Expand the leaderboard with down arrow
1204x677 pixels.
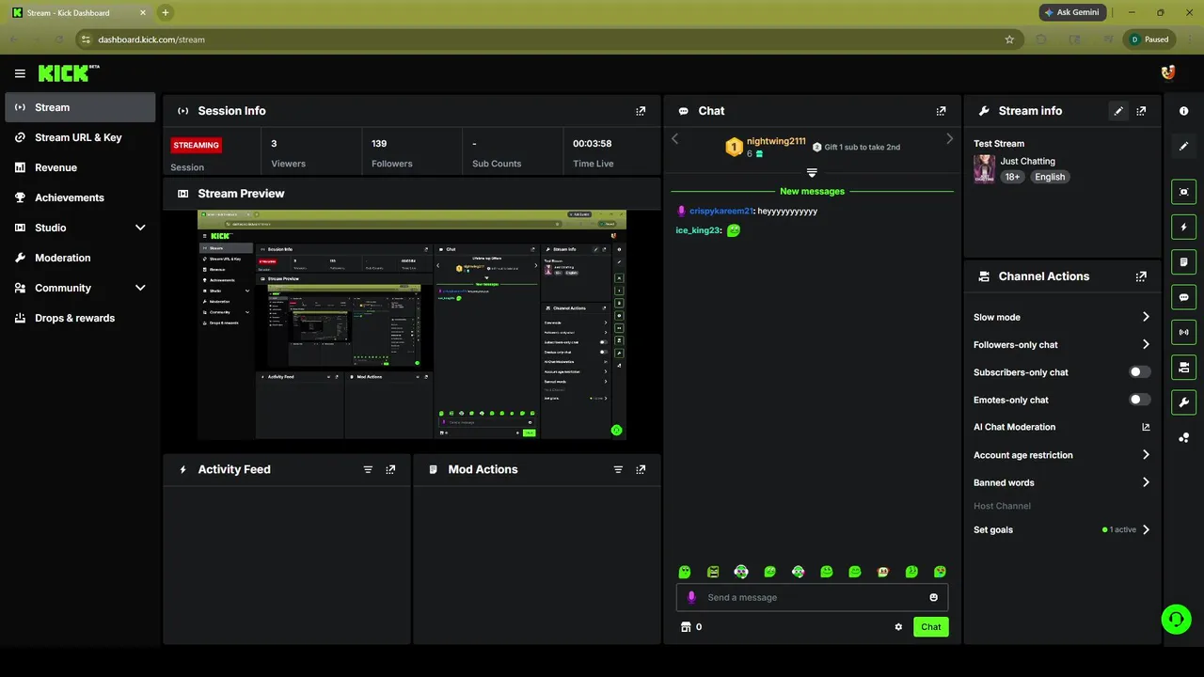812,173
